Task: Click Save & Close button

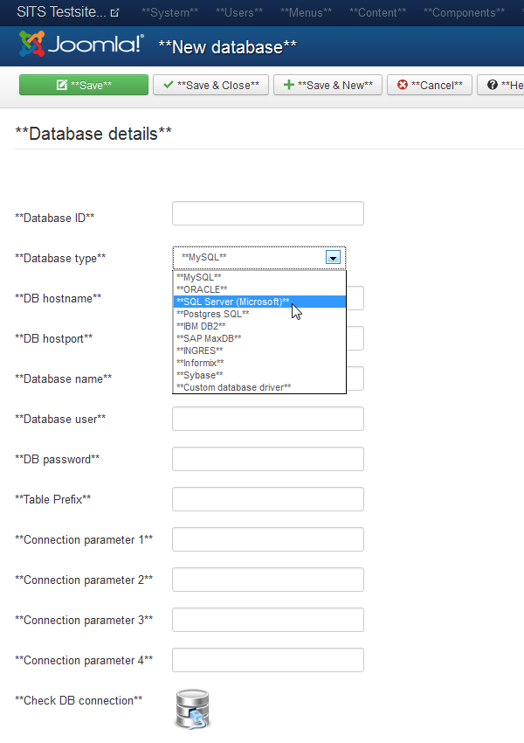Action: tap(210, 85)
